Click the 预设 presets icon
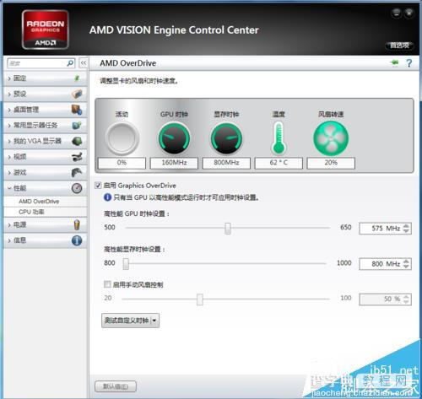 pyautogui.click(x=77, y=94)
